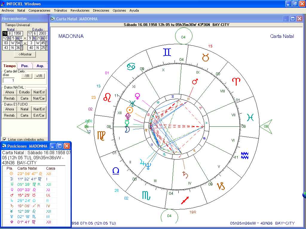Click the -1R button
The width and height of the screenshot is (306, 229).
[x=27, y=76]
